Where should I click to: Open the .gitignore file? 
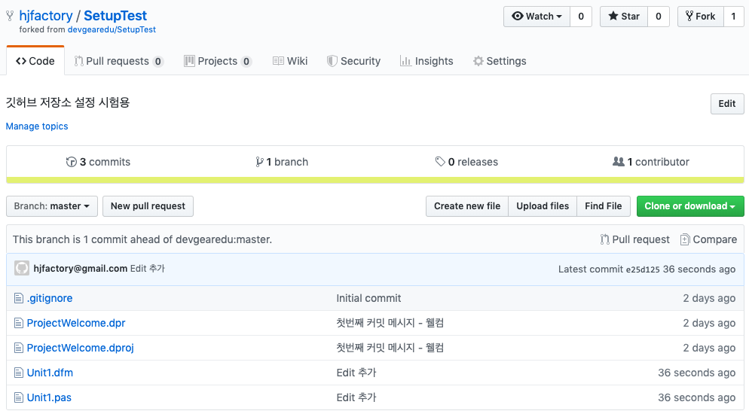[50, 299]
